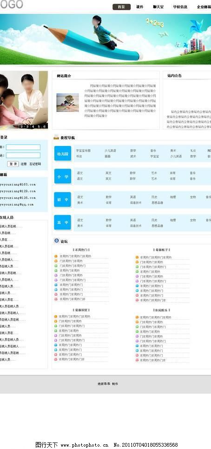Open the 忘记密码 forgot password link
The width and height of the screenshot is (211, 449).
click(x=35, y=164)
